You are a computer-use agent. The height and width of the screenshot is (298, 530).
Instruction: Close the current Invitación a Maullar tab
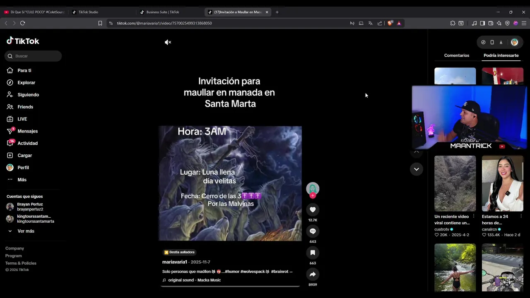[267, 12]
